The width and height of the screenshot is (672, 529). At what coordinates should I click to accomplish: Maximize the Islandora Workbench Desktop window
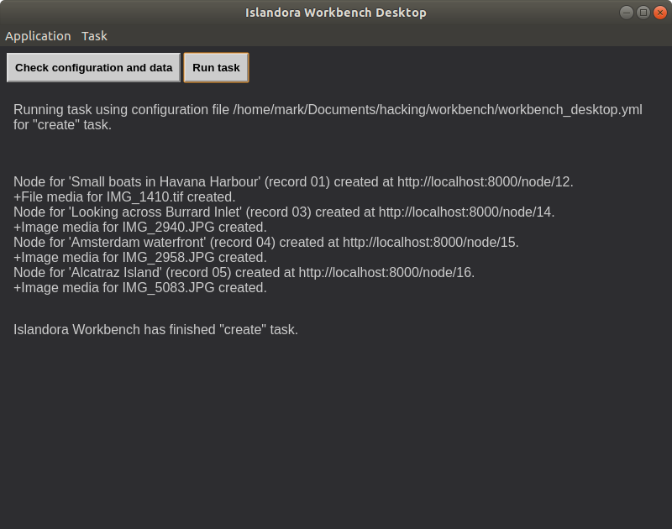[x=643, y=13]
